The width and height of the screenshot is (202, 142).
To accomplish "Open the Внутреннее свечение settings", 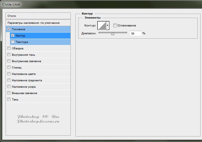I will click(26, 61).
